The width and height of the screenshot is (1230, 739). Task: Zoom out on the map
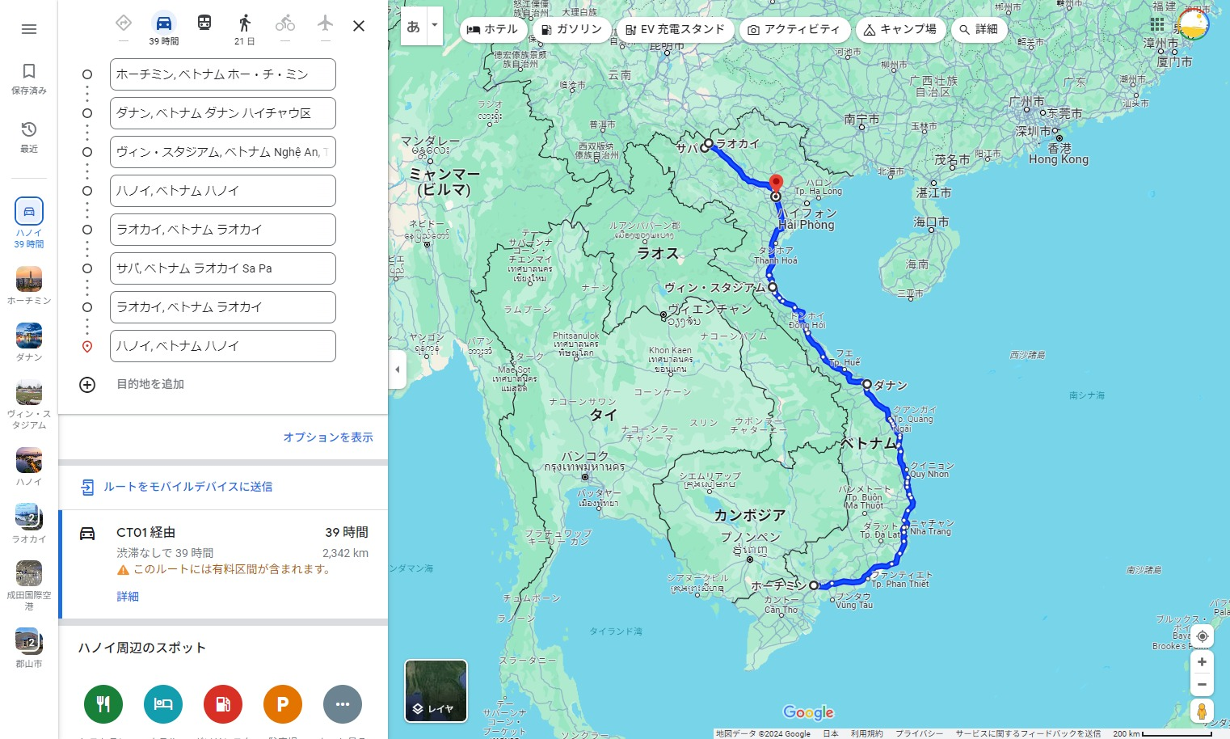1202,685
